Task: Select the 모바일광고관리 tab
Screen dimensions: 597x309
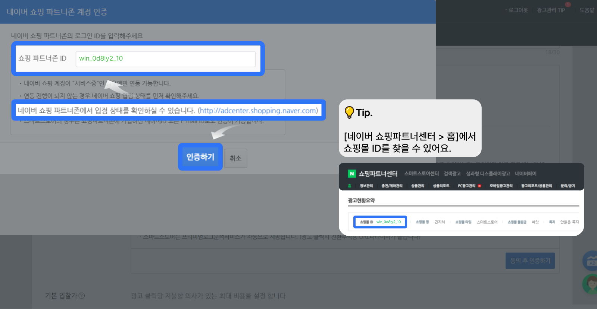Action: [x=501, y=186]
